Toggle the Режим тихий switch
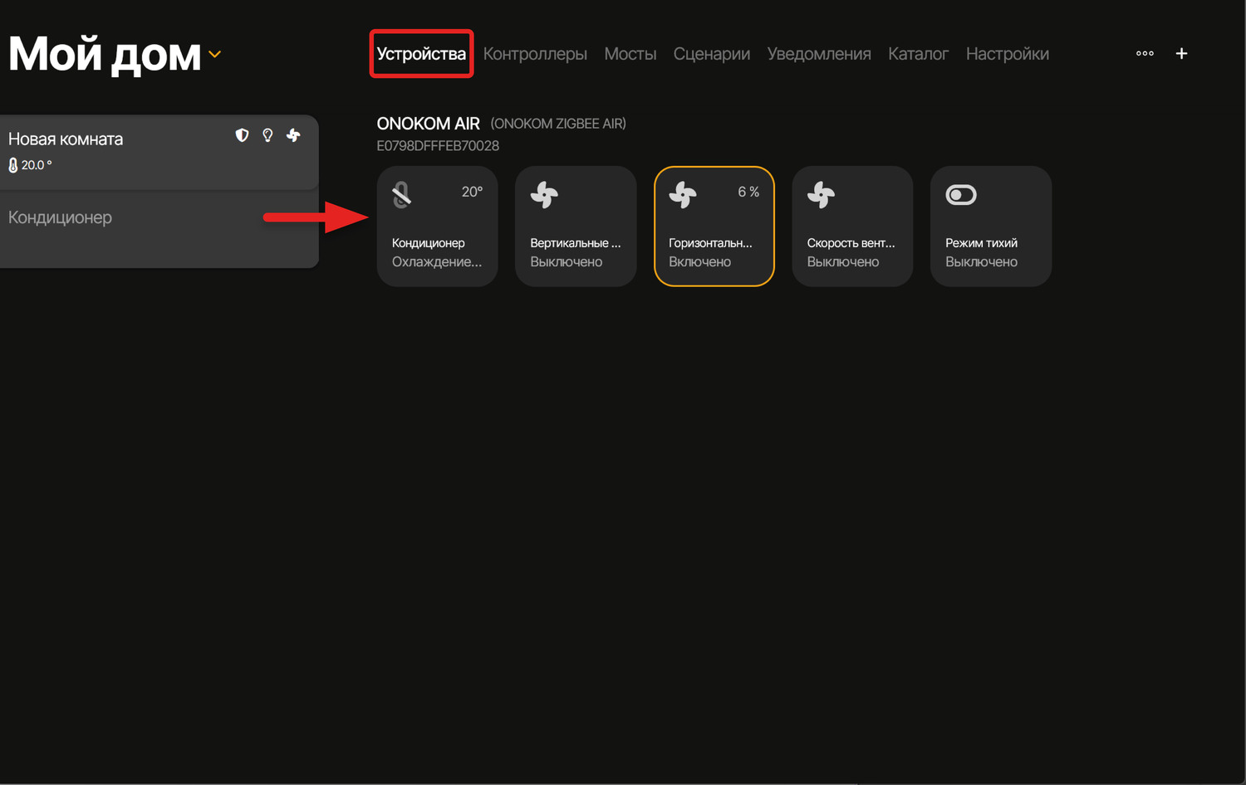Viewport: 1246px width, 785px height. [x=961, y=195]
